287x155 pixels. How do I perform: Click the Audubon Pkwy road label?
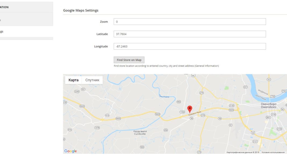(195, 113)
